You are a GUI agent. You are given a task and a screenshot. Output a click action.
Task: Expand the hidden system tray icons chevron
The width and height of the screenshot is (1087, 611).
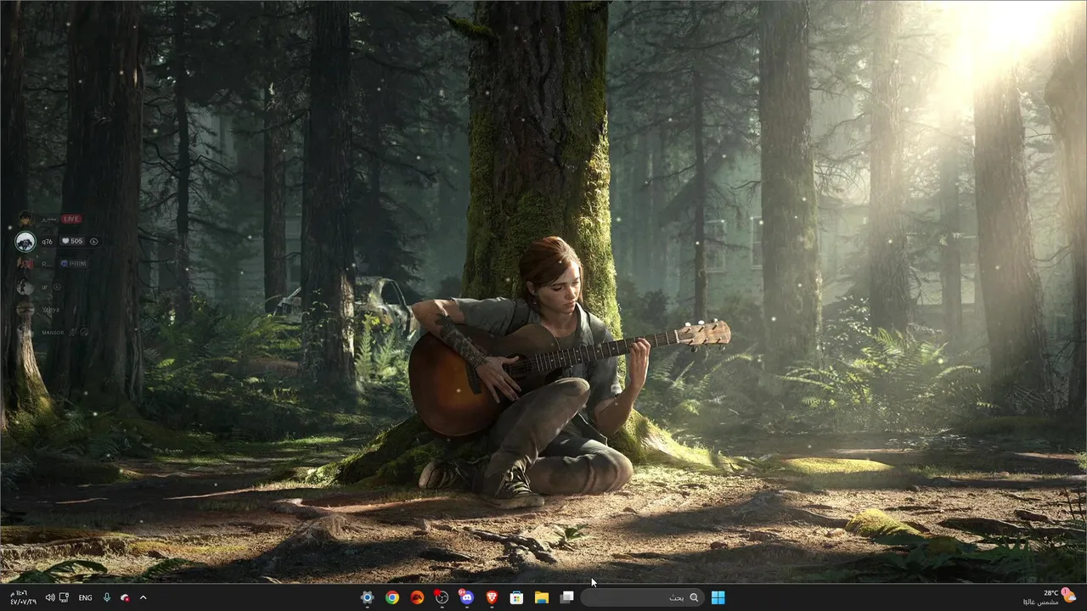pyautogui.click(x=143, y=597)
